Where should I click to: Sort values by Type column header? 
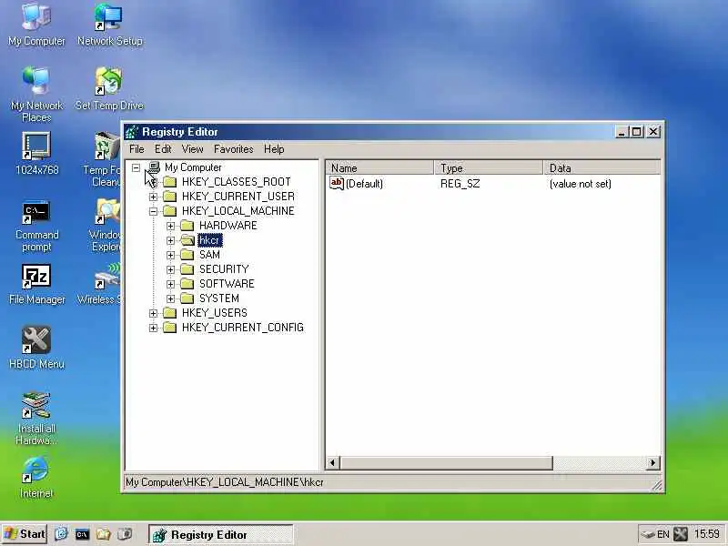[489, 167]
